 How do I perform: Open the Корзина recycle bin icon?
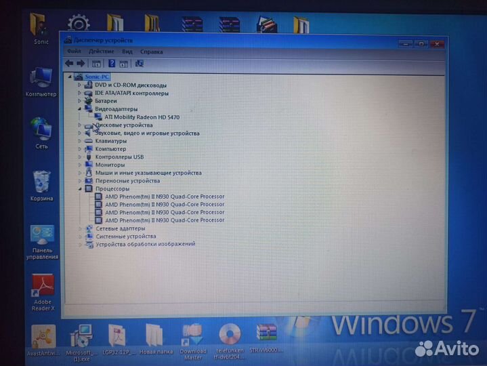tap(42, 183)
